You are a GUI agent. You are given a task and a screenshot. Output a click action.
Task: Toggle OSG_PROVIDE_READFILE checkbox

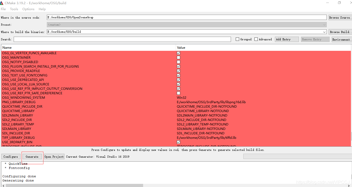178,71
